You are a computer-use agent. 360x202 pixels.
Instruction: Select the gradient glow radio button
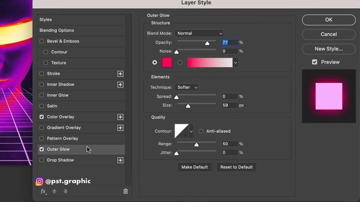pos(180,62)
